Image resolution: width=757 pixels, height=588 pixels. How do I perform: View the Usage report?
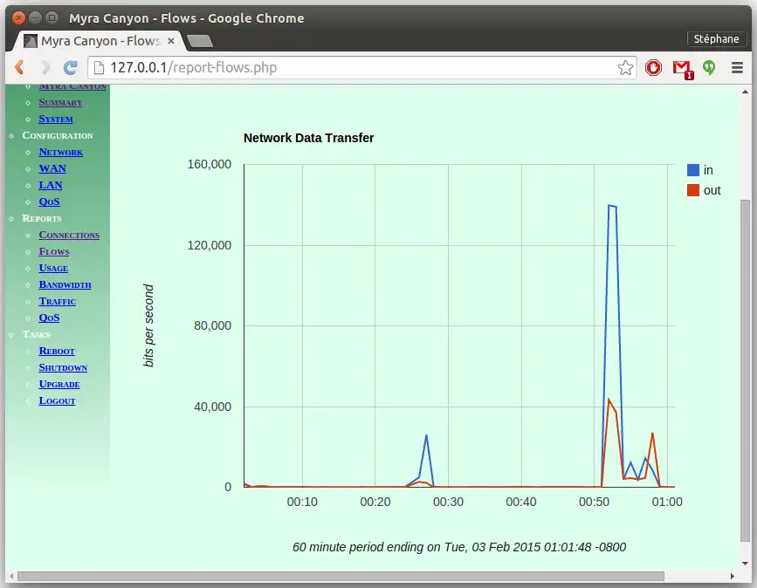53,268
